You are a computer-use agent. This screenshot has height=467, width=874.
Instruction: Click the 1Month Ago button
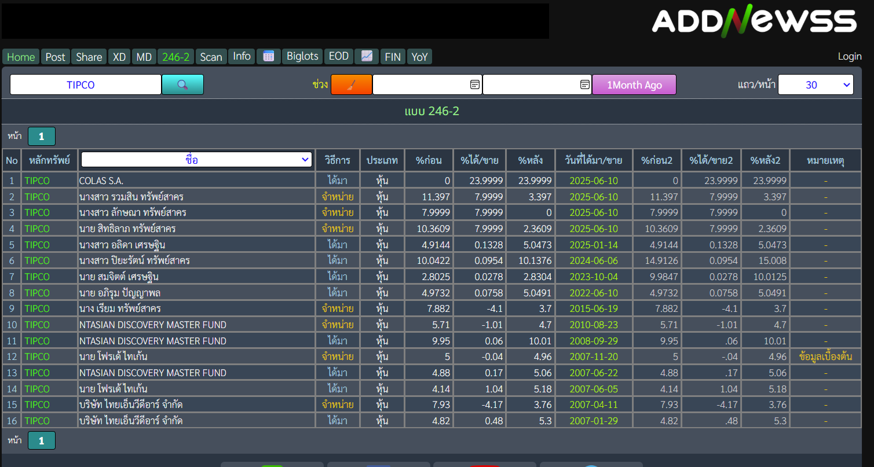click(x=634, y=84)
